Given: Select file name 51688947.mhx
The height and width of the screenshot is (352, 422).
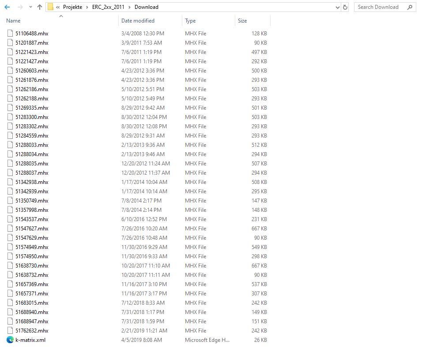Looking at the screenshot, I should 32,321.
